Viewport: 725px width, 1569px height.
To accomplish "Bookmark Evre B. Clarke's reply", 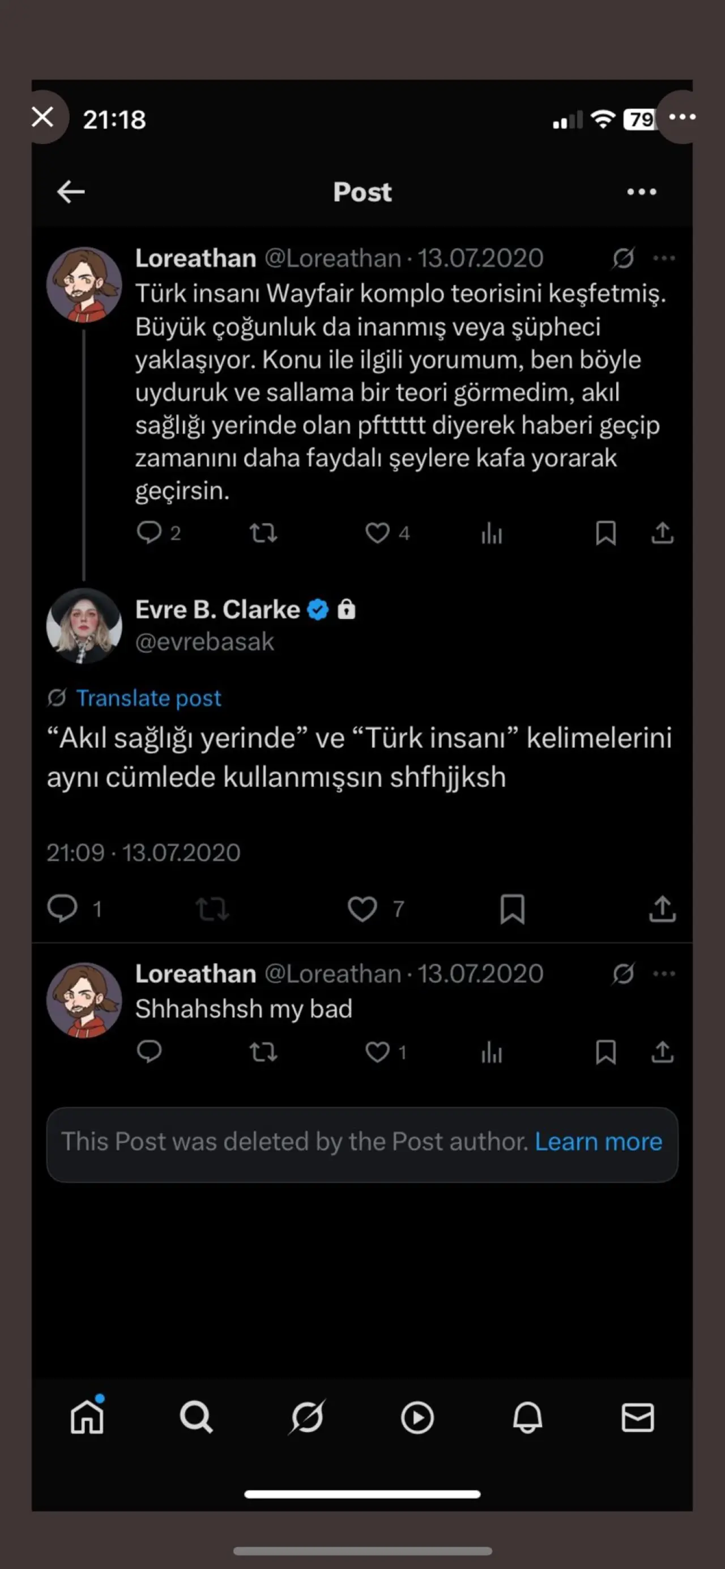I will 512,909.
